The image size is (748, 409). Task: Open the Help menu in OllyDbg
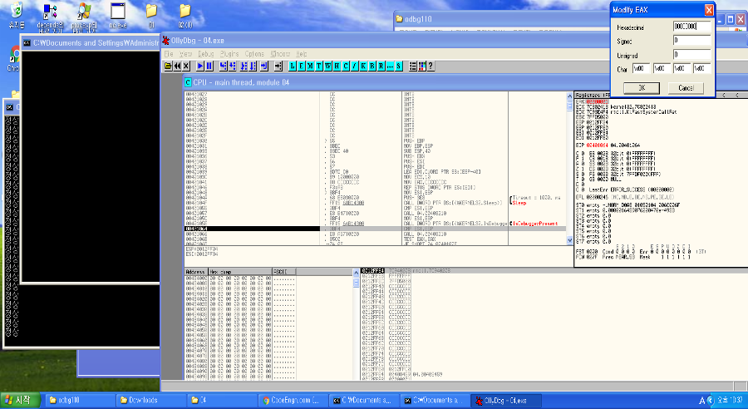tap(301, 54)
